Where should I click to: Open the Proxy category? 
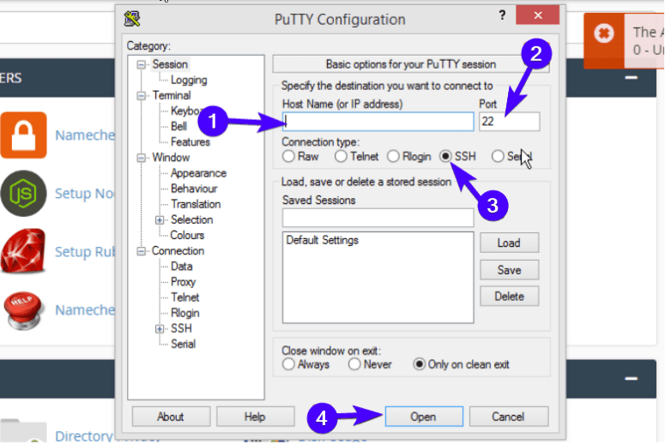183,282
